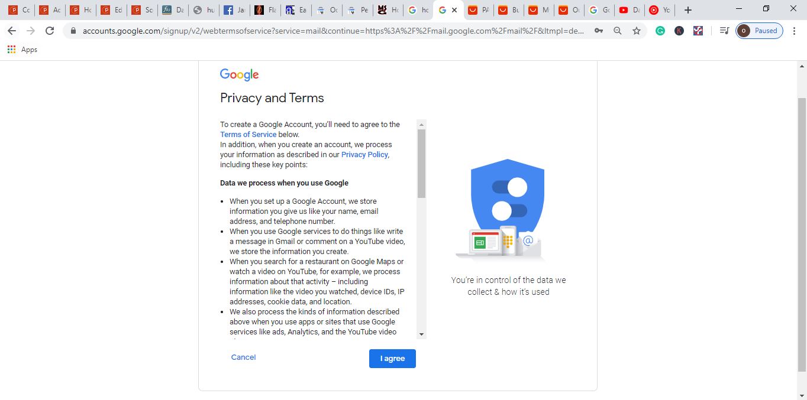Click the Google logo
This screenshot has height=400, width=807.
(x=239, y=74)
